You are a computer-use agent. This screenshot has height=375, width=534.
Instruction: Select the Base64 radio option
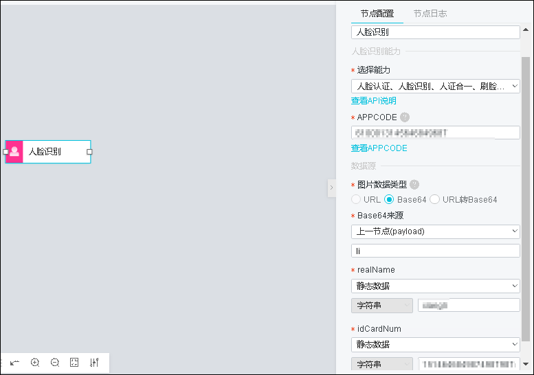click(389, 199)
